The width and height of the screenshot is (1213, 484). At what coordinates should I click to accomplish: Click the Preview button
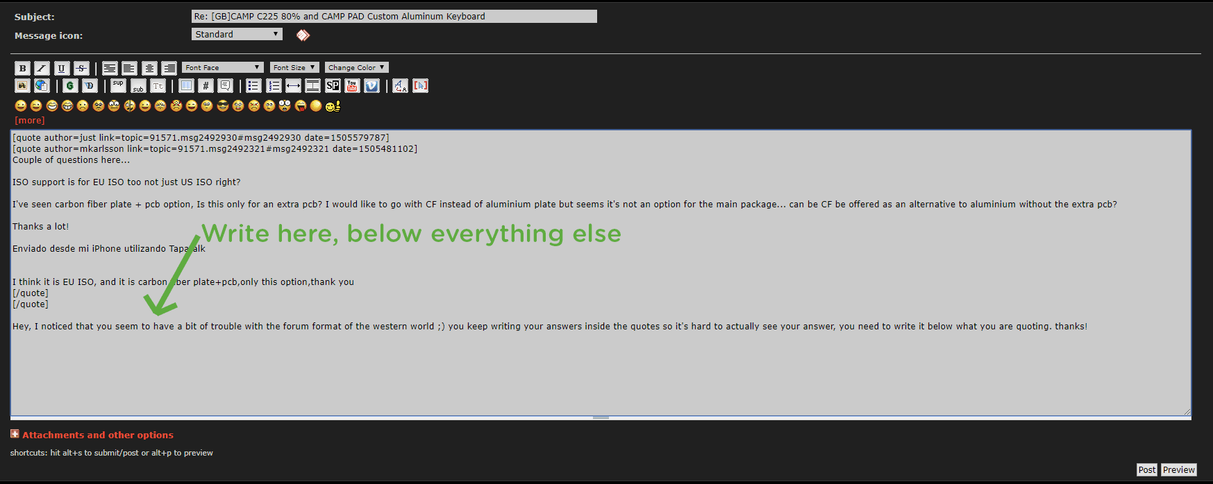1178,469
